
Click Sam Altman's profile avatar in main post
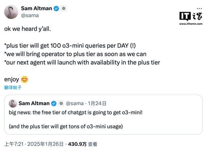[x=11, y=12]
